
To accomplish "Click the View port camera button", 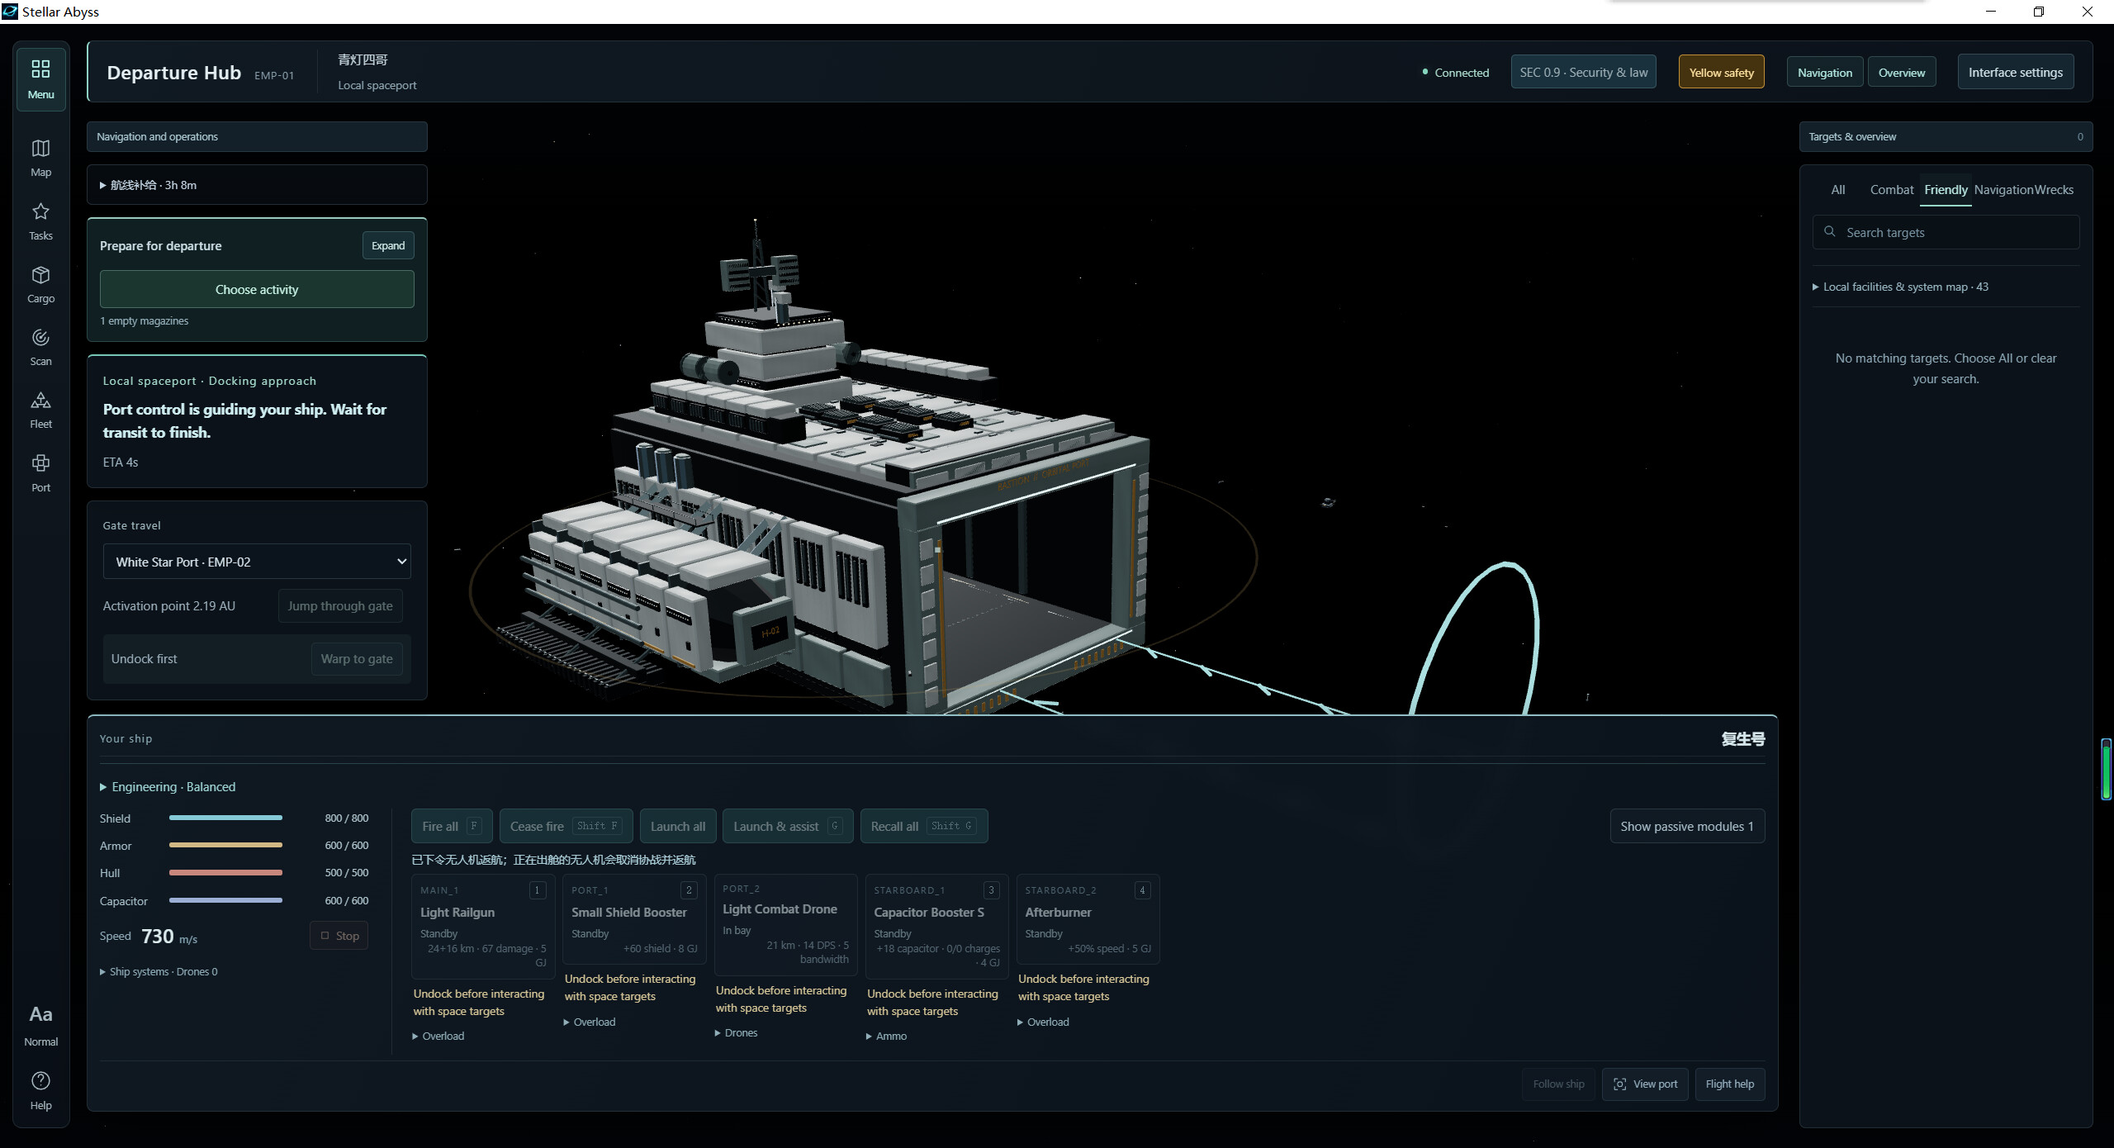I will [x=1645, y=1084].
